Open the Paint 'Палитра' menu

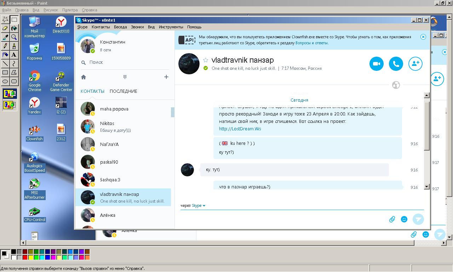70,10
